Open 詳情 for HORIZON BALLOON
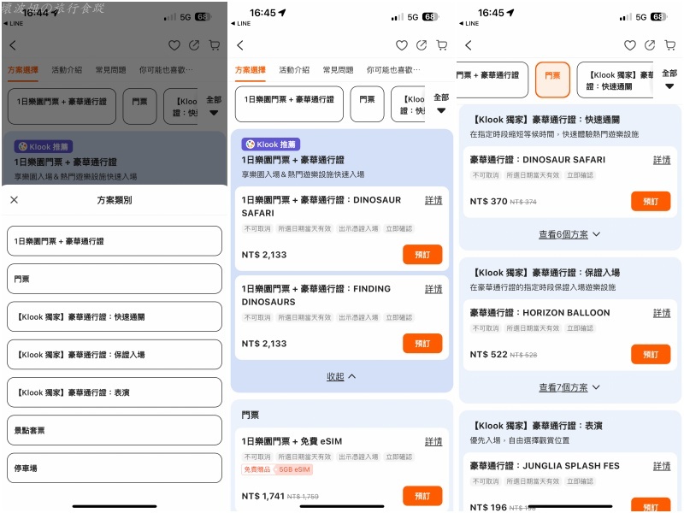This screenshot has height=513, width=684. (x=662, y=313)
